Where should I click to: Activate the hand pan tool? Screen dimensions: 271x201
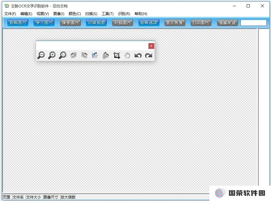127,55
